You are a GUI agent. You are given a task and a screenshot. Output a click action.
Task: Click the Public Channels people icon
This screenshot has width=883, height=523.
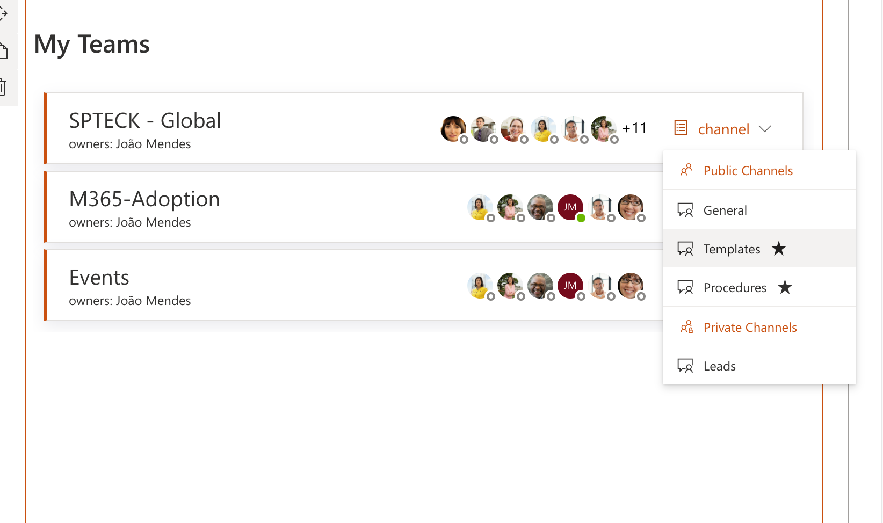686,170
